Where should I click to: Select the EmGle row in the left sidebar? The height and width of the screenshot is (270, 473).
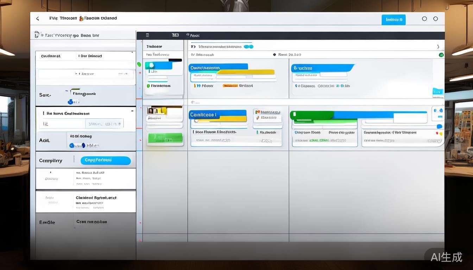tap(47, 222)
